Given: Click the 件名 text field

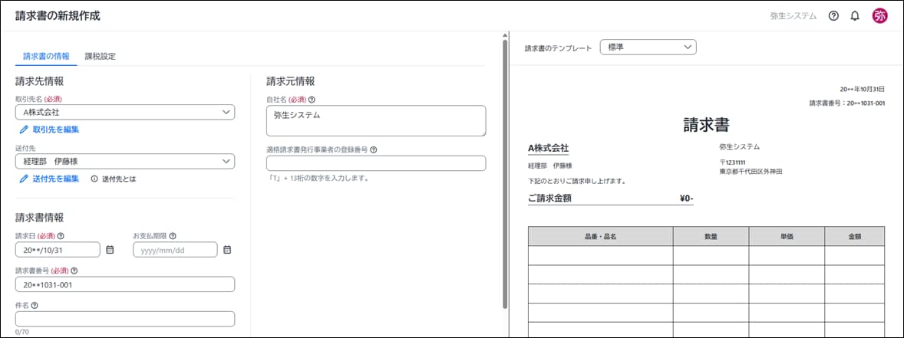Looking at the screenshot, I should tap(124, 319).
